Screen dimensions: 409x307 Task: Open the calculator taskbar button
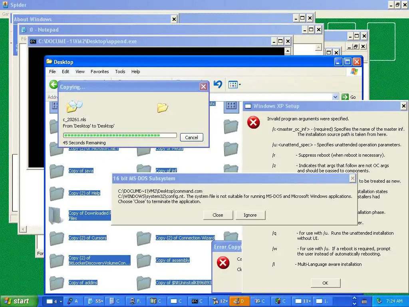[114, 301]
